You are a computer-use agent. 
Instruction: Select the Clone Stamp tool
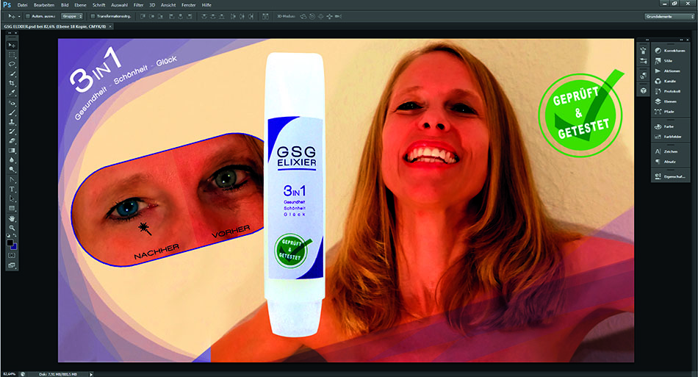pyautogui.click(x=12, y=122)
